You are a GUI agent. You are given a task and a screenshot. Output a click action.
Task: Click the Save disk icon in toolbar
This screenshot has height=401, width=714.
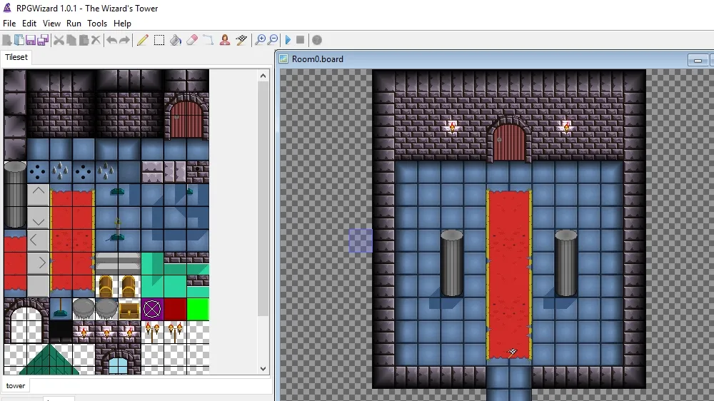31,40
